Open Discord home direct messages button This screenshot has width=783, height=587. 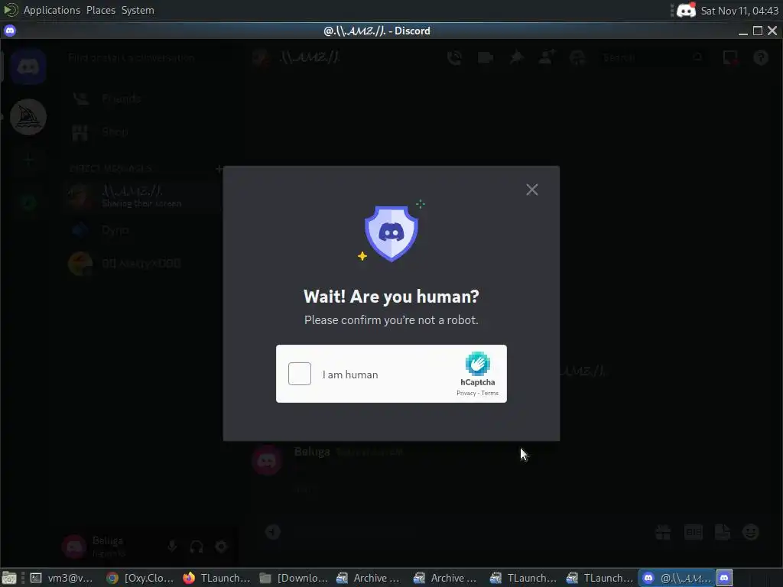[28, 66]
